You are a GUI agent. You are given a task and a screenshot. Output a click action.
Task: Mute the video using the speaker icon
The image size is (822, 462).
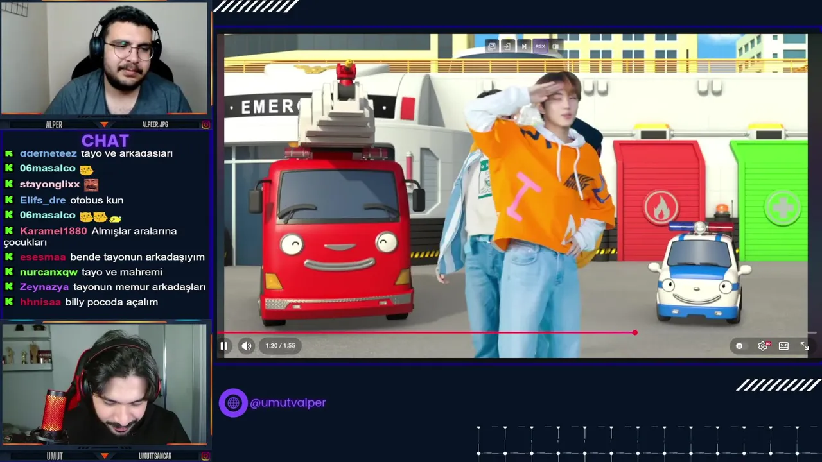(x=247, y=346)
